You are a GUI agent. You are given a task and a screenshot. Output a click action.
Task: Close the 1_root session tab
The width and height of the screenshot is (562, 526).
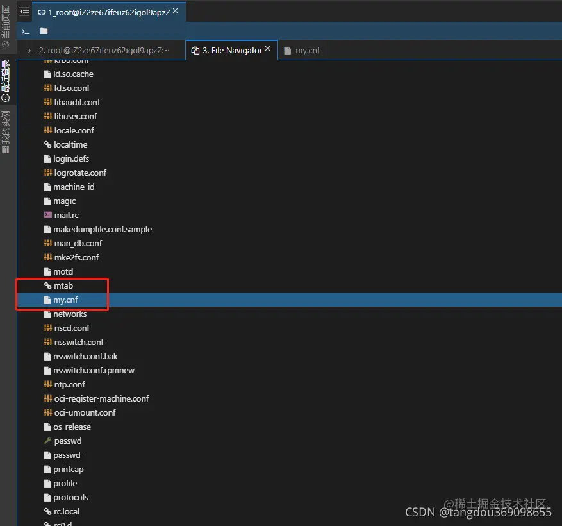coord(176,11)
